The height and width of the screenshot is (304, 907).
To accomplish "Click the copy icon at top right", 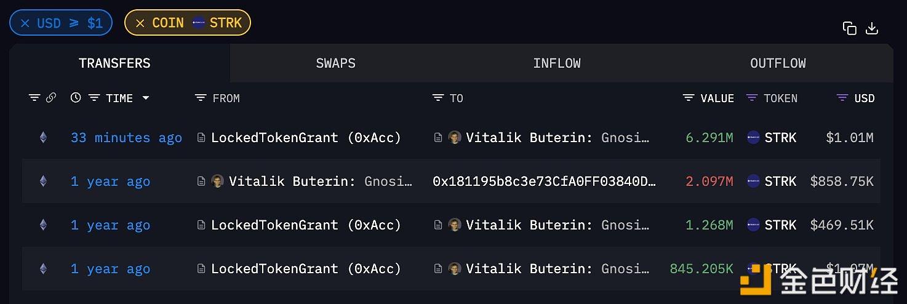I will coord(849,28).
